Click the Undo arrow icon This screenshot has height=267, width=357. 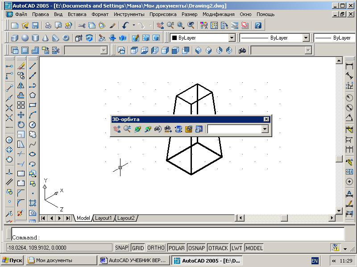pyautogui.click(x=125, y=25)
